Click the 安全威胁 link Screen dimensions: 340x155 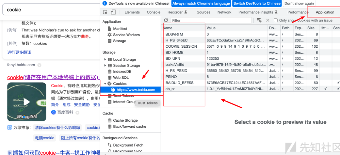(x=82, y=104)
